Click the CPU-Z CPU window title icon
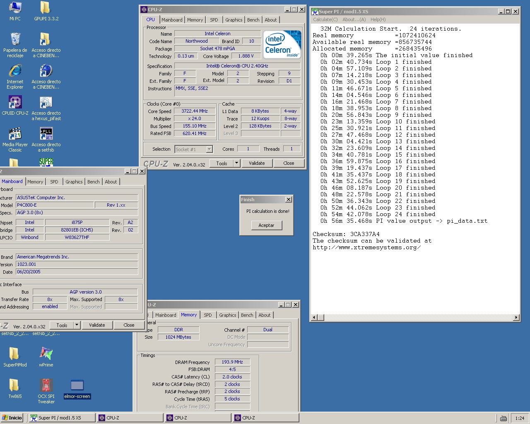The image size is (530, 424). pyautogui.click(x=144, y=10)
